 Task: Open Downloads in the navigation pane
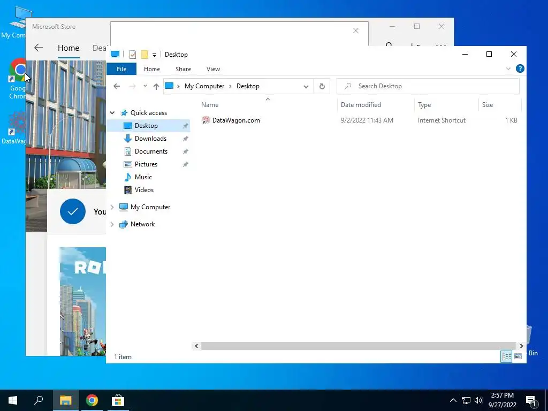[150, 139]
